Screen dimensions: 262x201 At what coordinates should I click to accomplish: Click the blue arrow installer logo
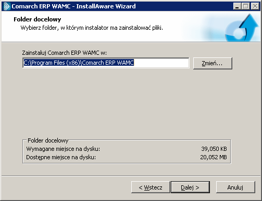tap(242, 28)
